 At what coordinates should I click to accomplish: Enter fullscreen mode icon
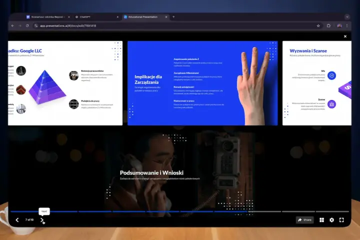pyautogui.click(x=341, y=220)
